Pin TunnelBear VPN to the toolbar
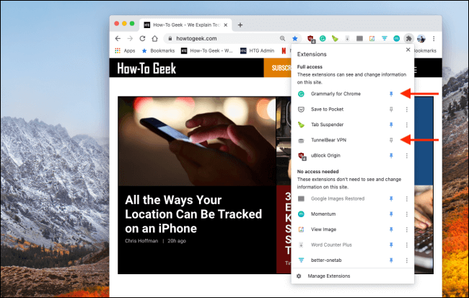 pos(390,140)
